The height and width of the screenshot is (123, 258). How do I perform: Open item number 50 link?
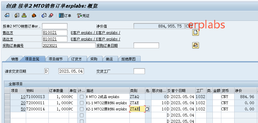[23, 109]
